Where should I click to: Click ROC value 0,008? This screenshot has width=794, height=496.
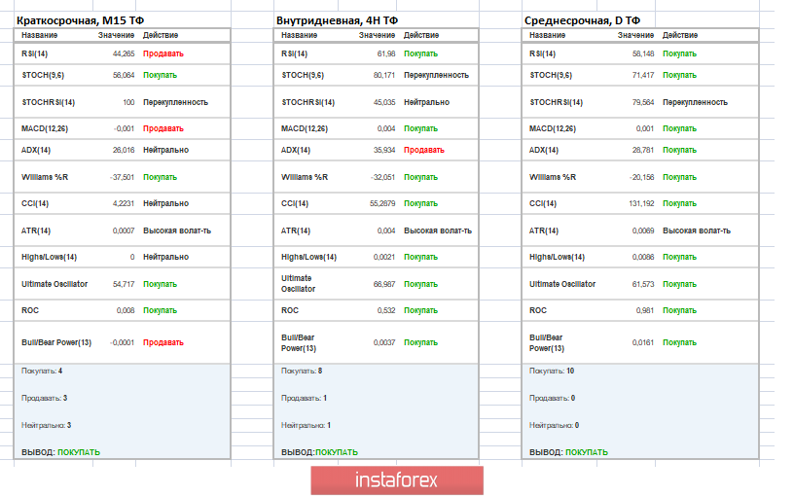coord(126,311)
